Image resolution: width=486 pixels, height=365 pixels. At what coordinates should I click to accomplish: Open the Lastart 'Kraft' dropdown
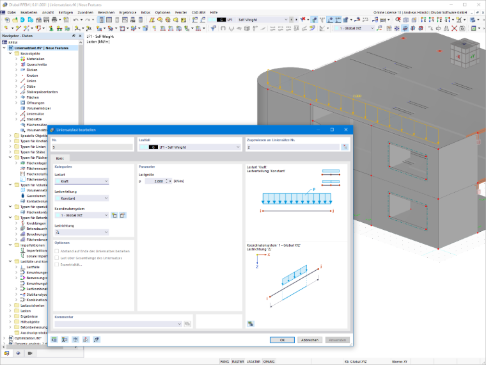[x=82, y=181]
